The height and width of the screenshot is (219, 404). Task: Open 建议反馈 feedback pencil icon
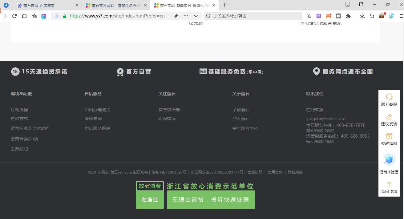pyautogui.click(x=389, y=117)
